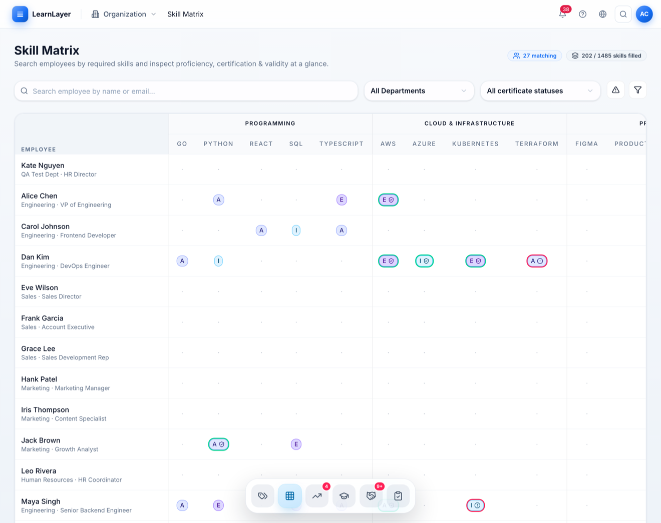Click the PROGRAMMING group header
661x523 pixels.
(270, 123)
